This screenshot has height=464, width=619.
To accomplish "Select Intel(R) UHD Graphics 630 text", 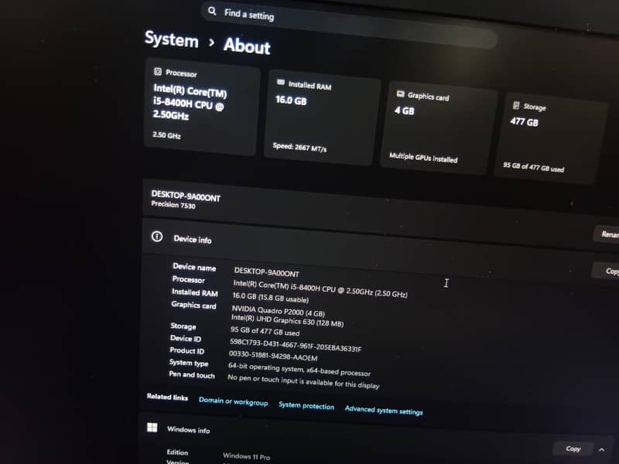I will point(287,320).
